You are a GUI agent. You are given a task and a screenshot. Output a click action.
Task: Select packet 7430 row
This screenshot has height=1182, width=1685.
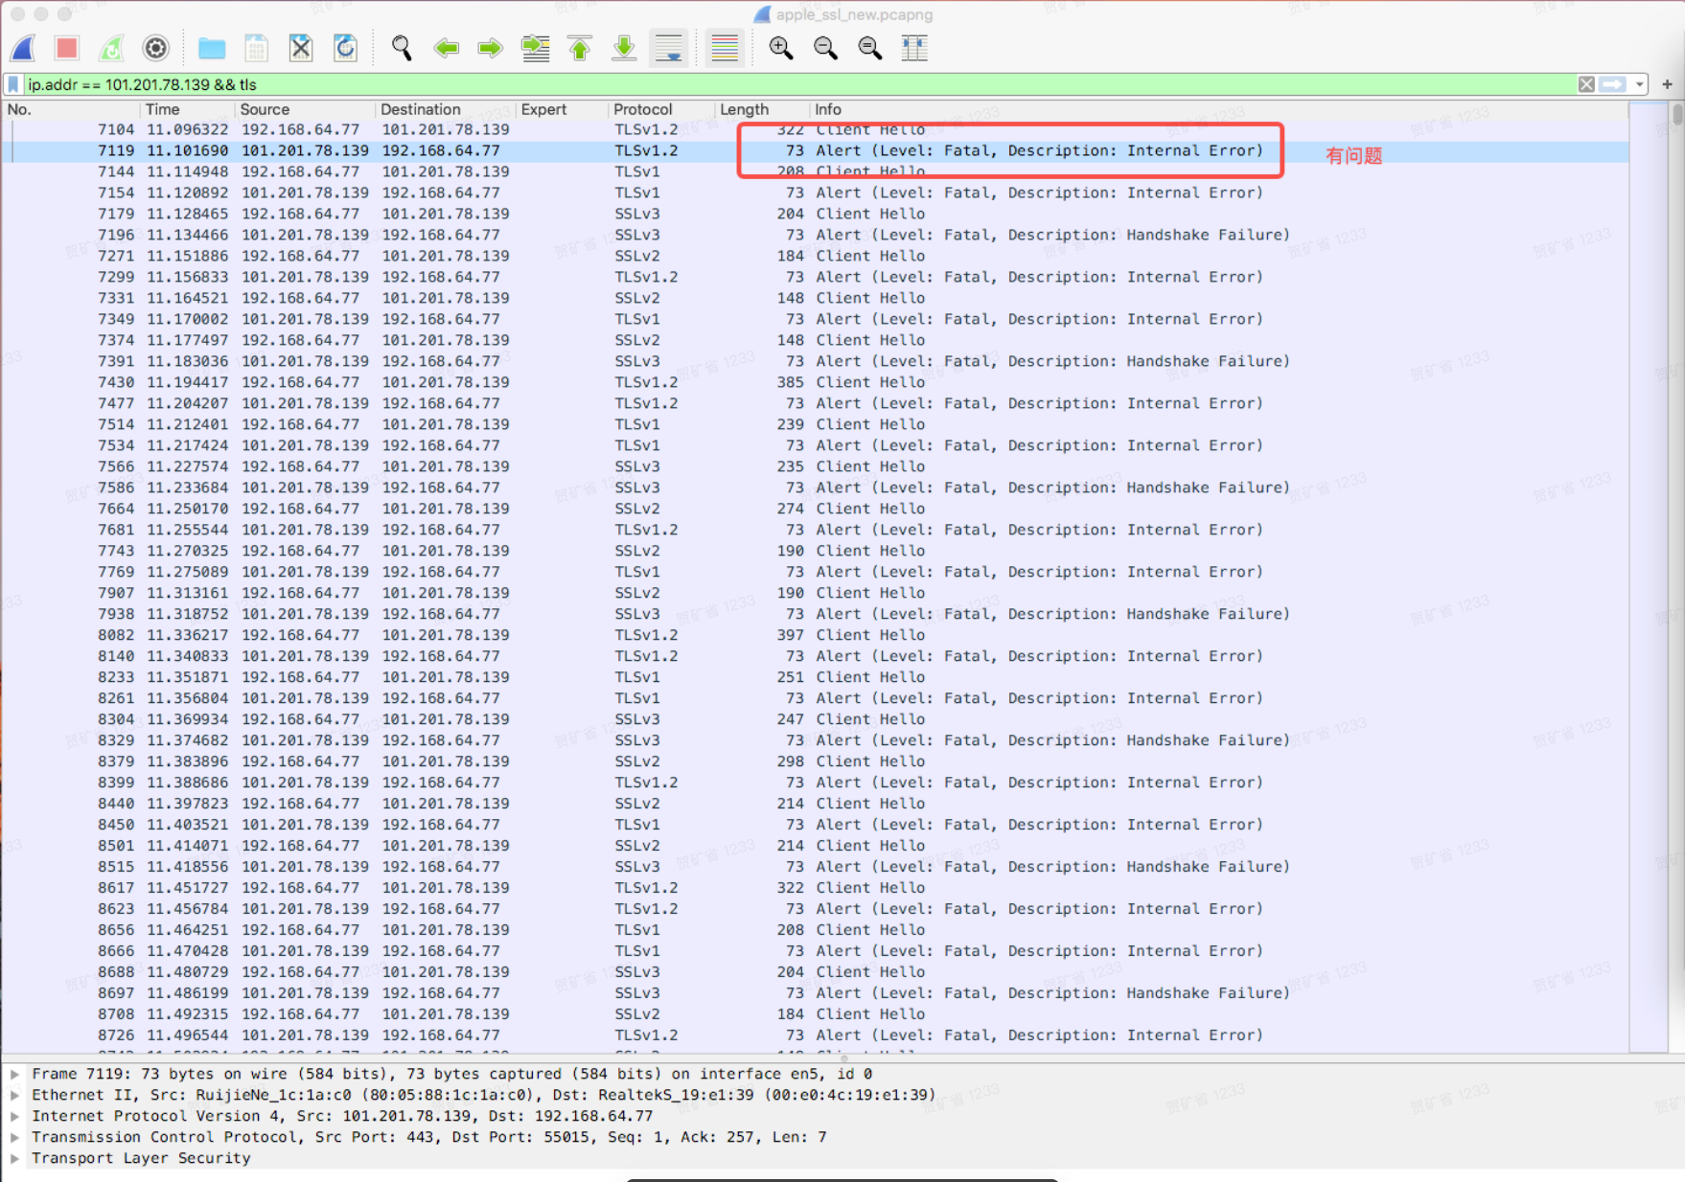point(815,382)
